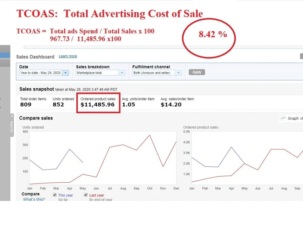Click the Year to date date field

pyautogui.click(x=41, y=73)
